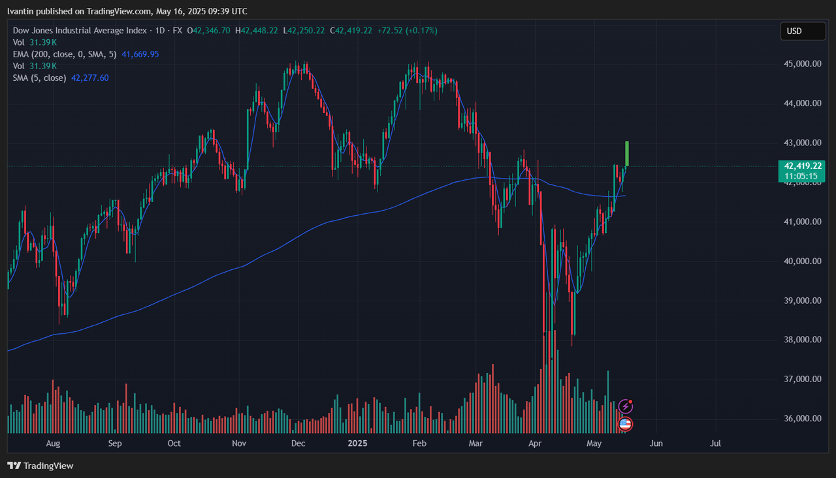Click the purple lightning bolt event icon
Screen dimensions: 836x478
pos(625,406)
